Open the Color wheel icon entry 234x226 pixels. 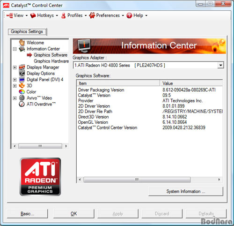pos(22,92)
